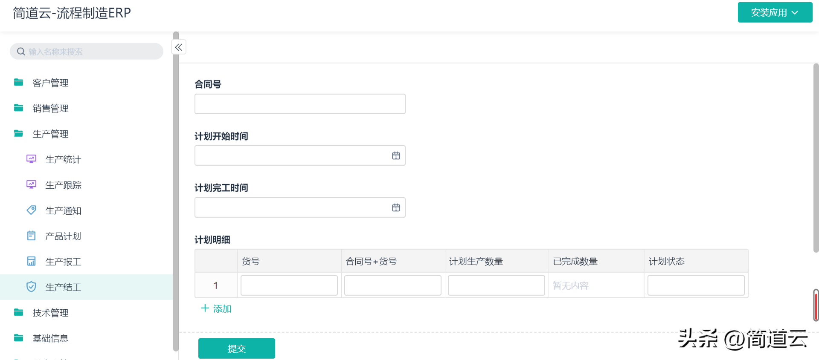This screenshot has width=819, height=360.
Task: Click the 货号 cell in row 1
Action: pos(289,285)
